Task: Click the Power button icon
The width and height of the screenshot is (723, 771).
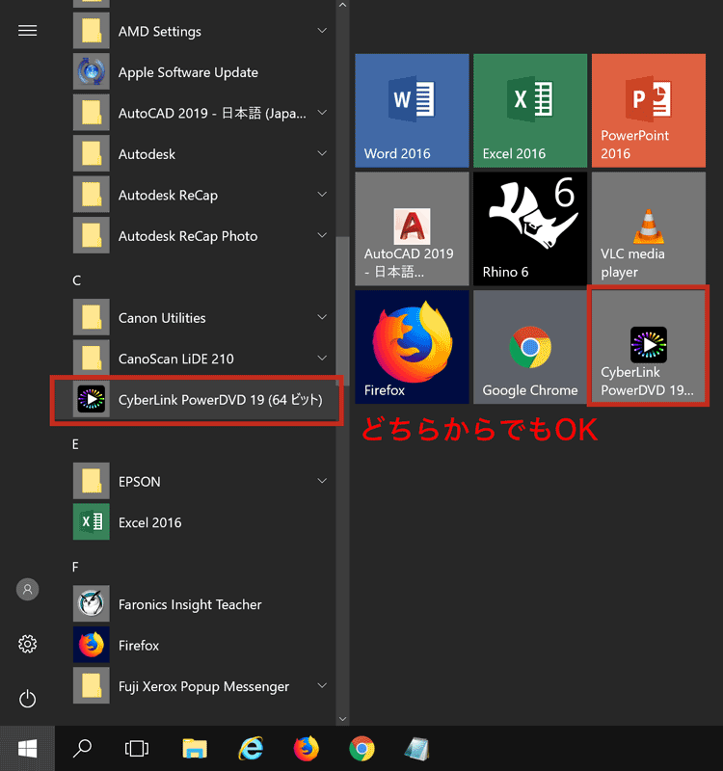Action: pos(28,698)
